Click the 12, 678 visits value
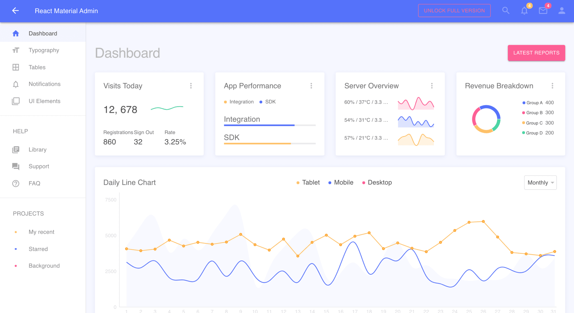The height and width of the screenshot is (313, 574). [x=120, y=110]
